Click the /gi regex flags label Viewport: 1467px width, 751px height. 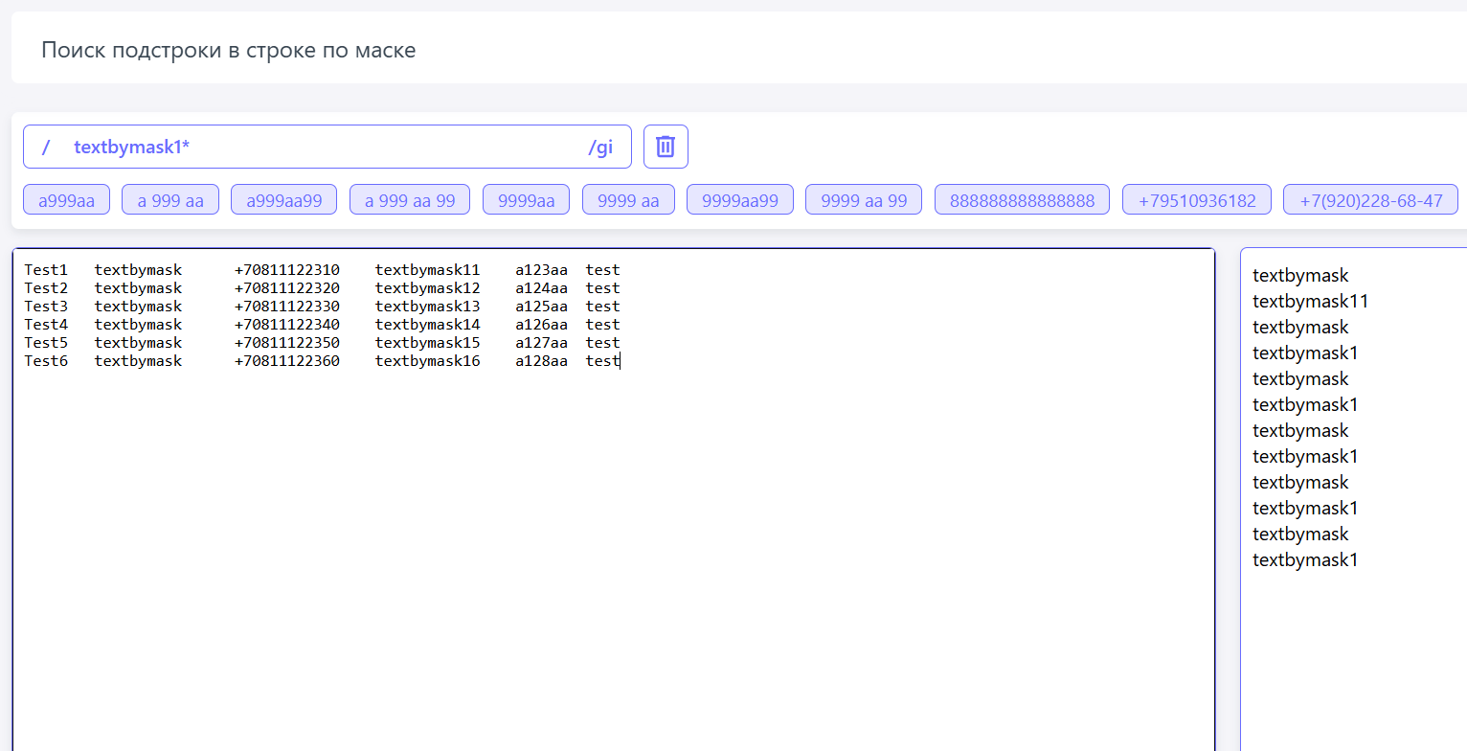[600, 148]
